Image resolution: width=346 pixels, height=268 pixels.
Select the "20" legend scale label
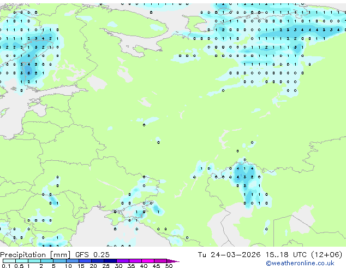[93, 266]
